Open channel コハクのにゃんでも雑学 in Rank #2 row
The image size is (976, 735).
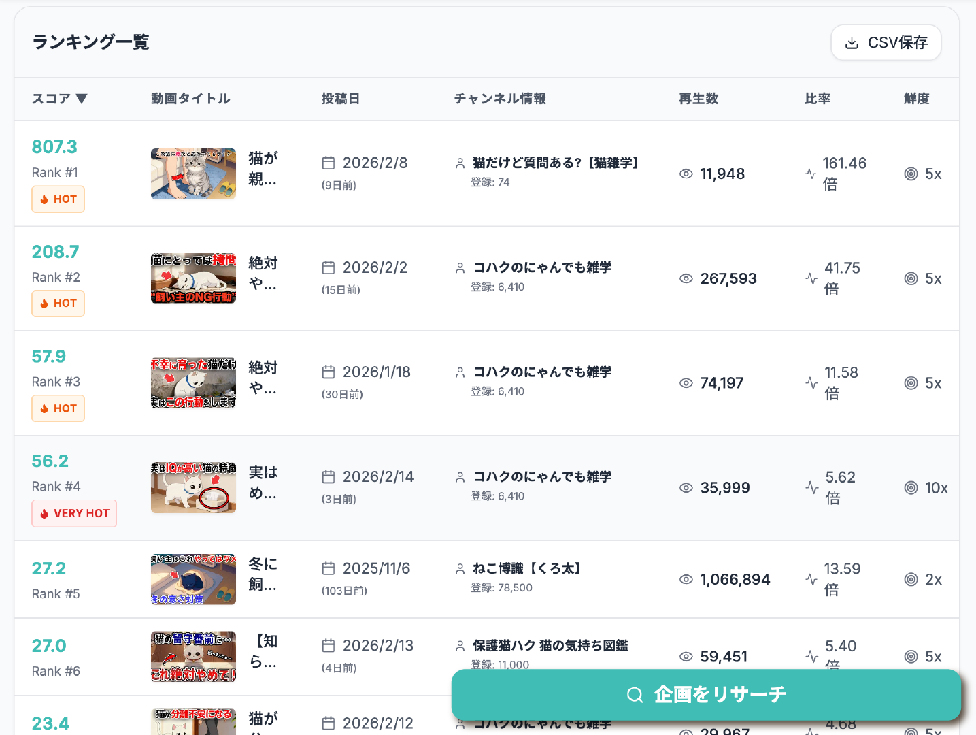542,267
